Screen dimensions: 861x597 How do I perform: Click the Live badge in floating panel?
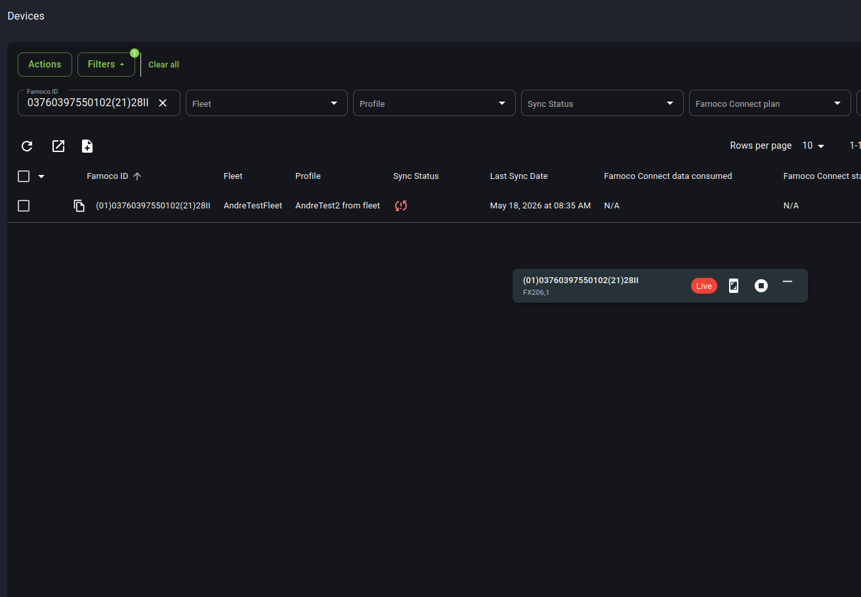[704, 286]
